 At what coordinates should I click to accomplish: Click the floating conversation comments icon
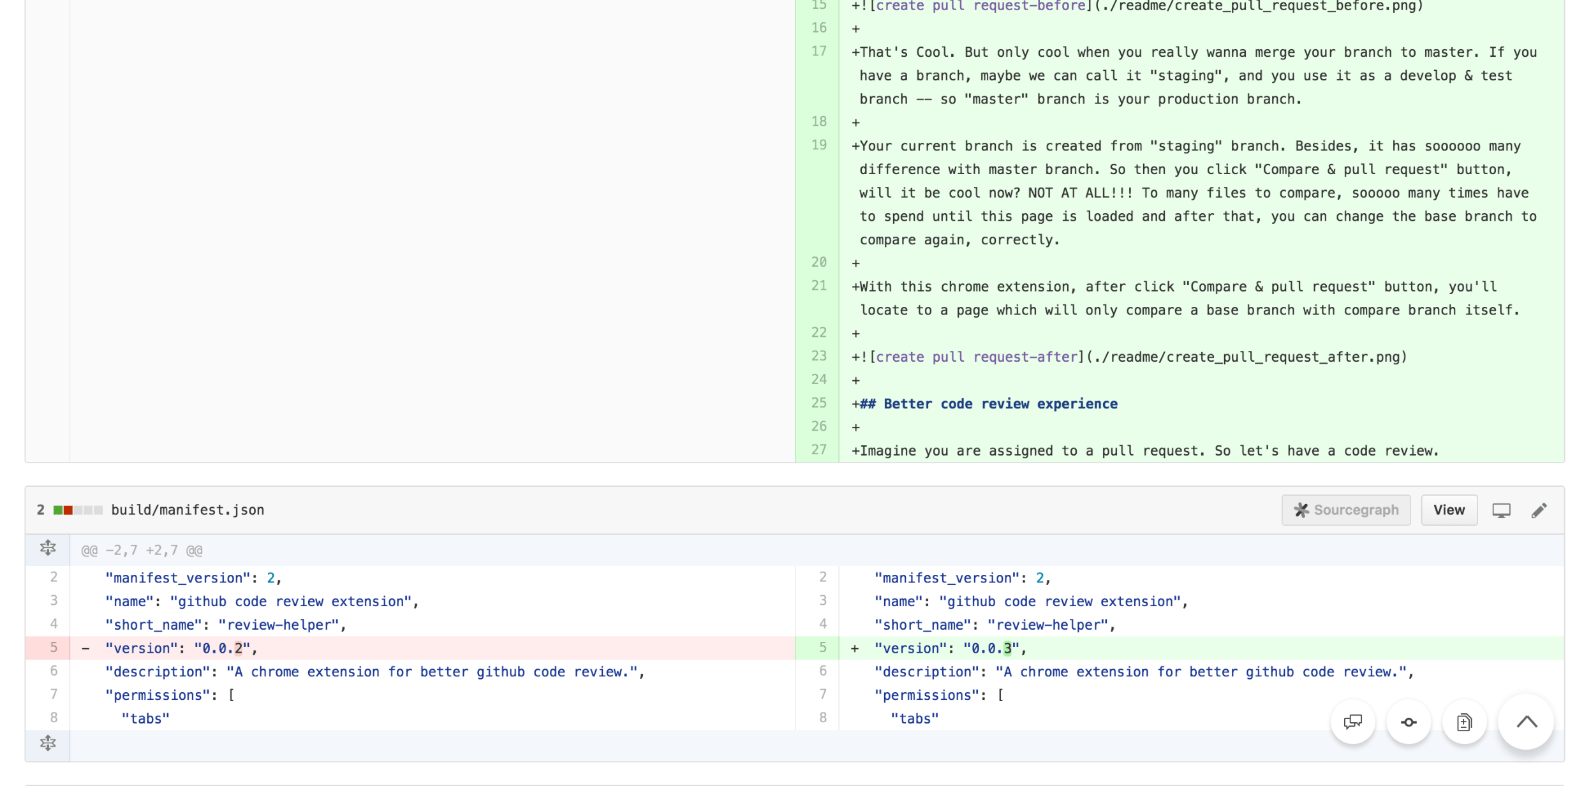[1352, 722]
